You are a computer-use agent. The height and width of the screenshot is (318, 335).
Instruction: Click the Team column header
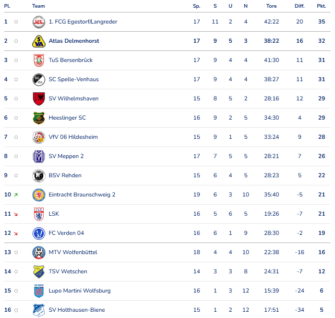[38, 6]
